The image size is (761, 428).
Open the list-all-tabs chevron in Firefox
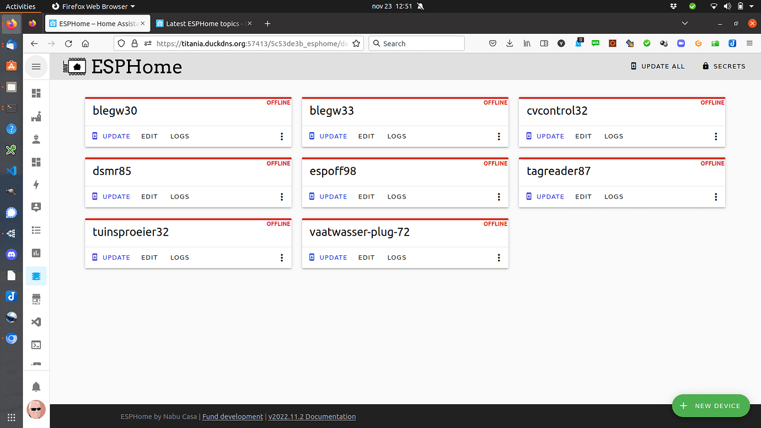pos(684,23)
